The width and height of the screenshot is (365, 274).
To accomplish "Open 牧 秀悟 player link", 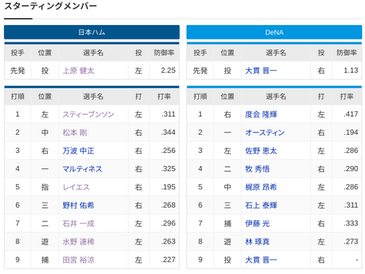I will 257,169.
